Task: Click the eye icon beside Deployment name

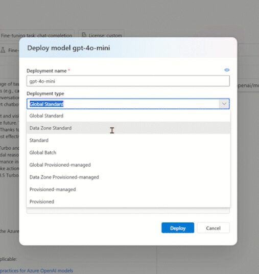Action: (227, 70)
